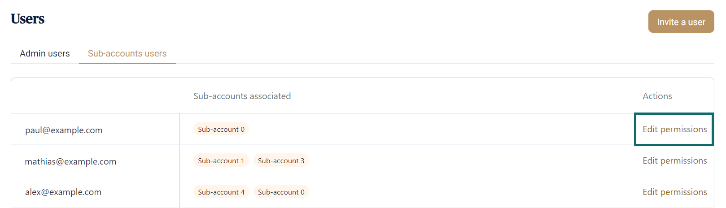Click the Actions column header

[657, 96]
